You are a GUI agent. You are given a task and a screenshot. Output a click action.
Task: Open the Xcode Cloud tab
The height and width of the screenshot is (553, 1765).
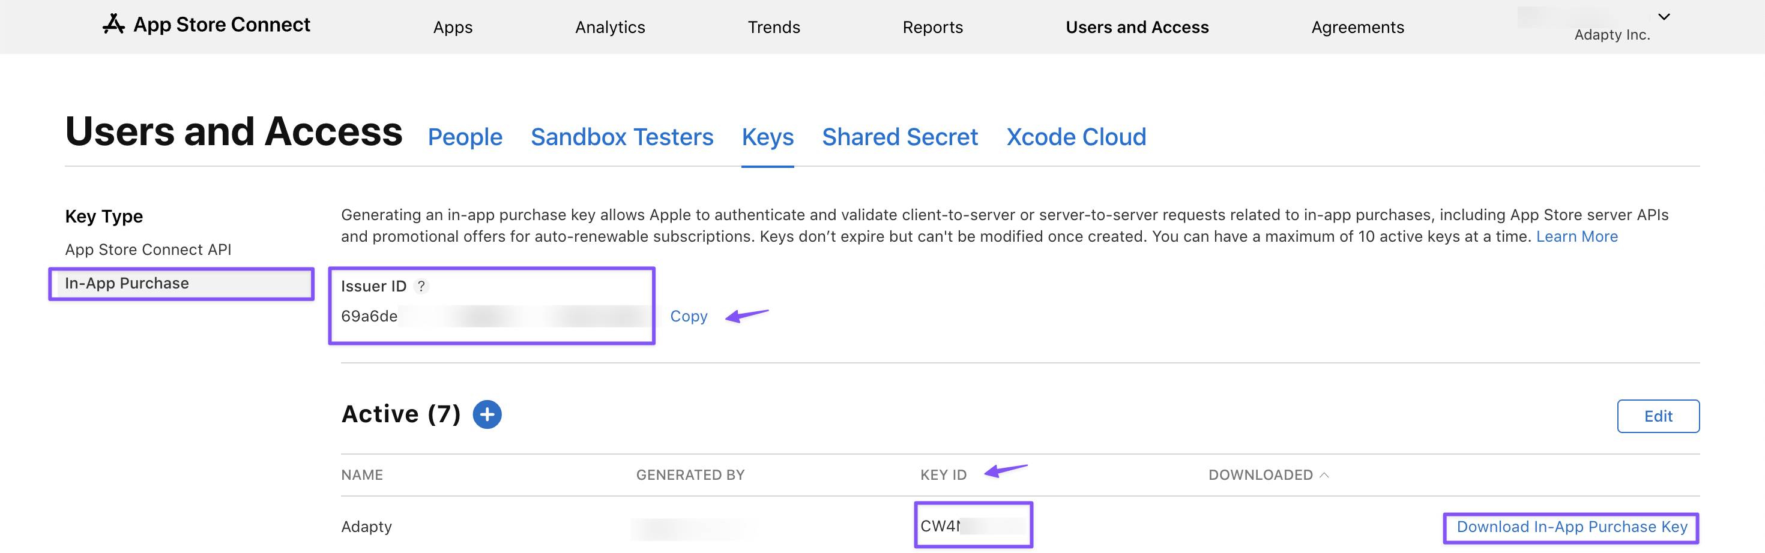click(1076, 137)
